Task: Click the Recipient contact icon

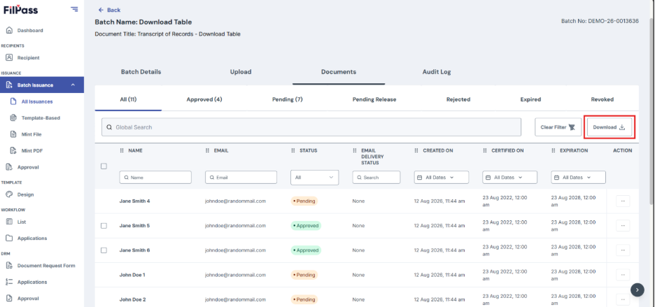Action: coord(9,57)
